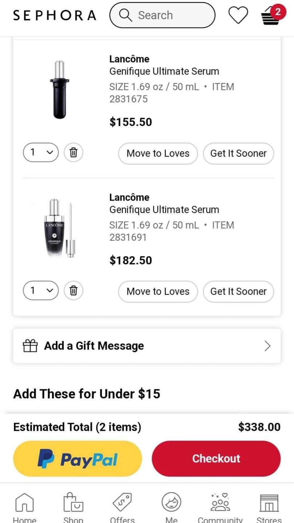Screen dimensions: 294x523
Task: Open quantity dropdown for the $182.50 item
Action: [x=41, y=291]
